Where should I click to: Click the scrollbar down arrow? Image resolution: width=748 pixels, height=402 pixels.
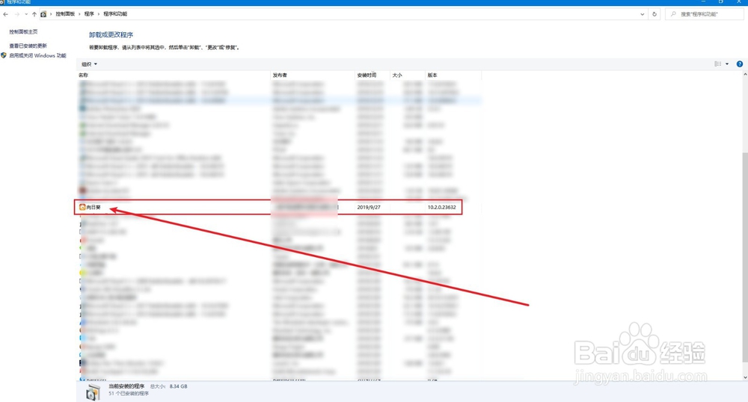point(745,377)
